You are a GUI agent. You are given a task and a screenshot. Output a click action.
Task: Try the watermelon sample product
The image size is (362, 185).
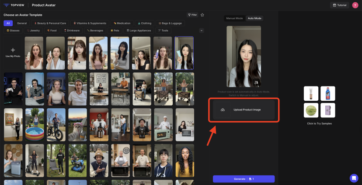click(311, 110)
